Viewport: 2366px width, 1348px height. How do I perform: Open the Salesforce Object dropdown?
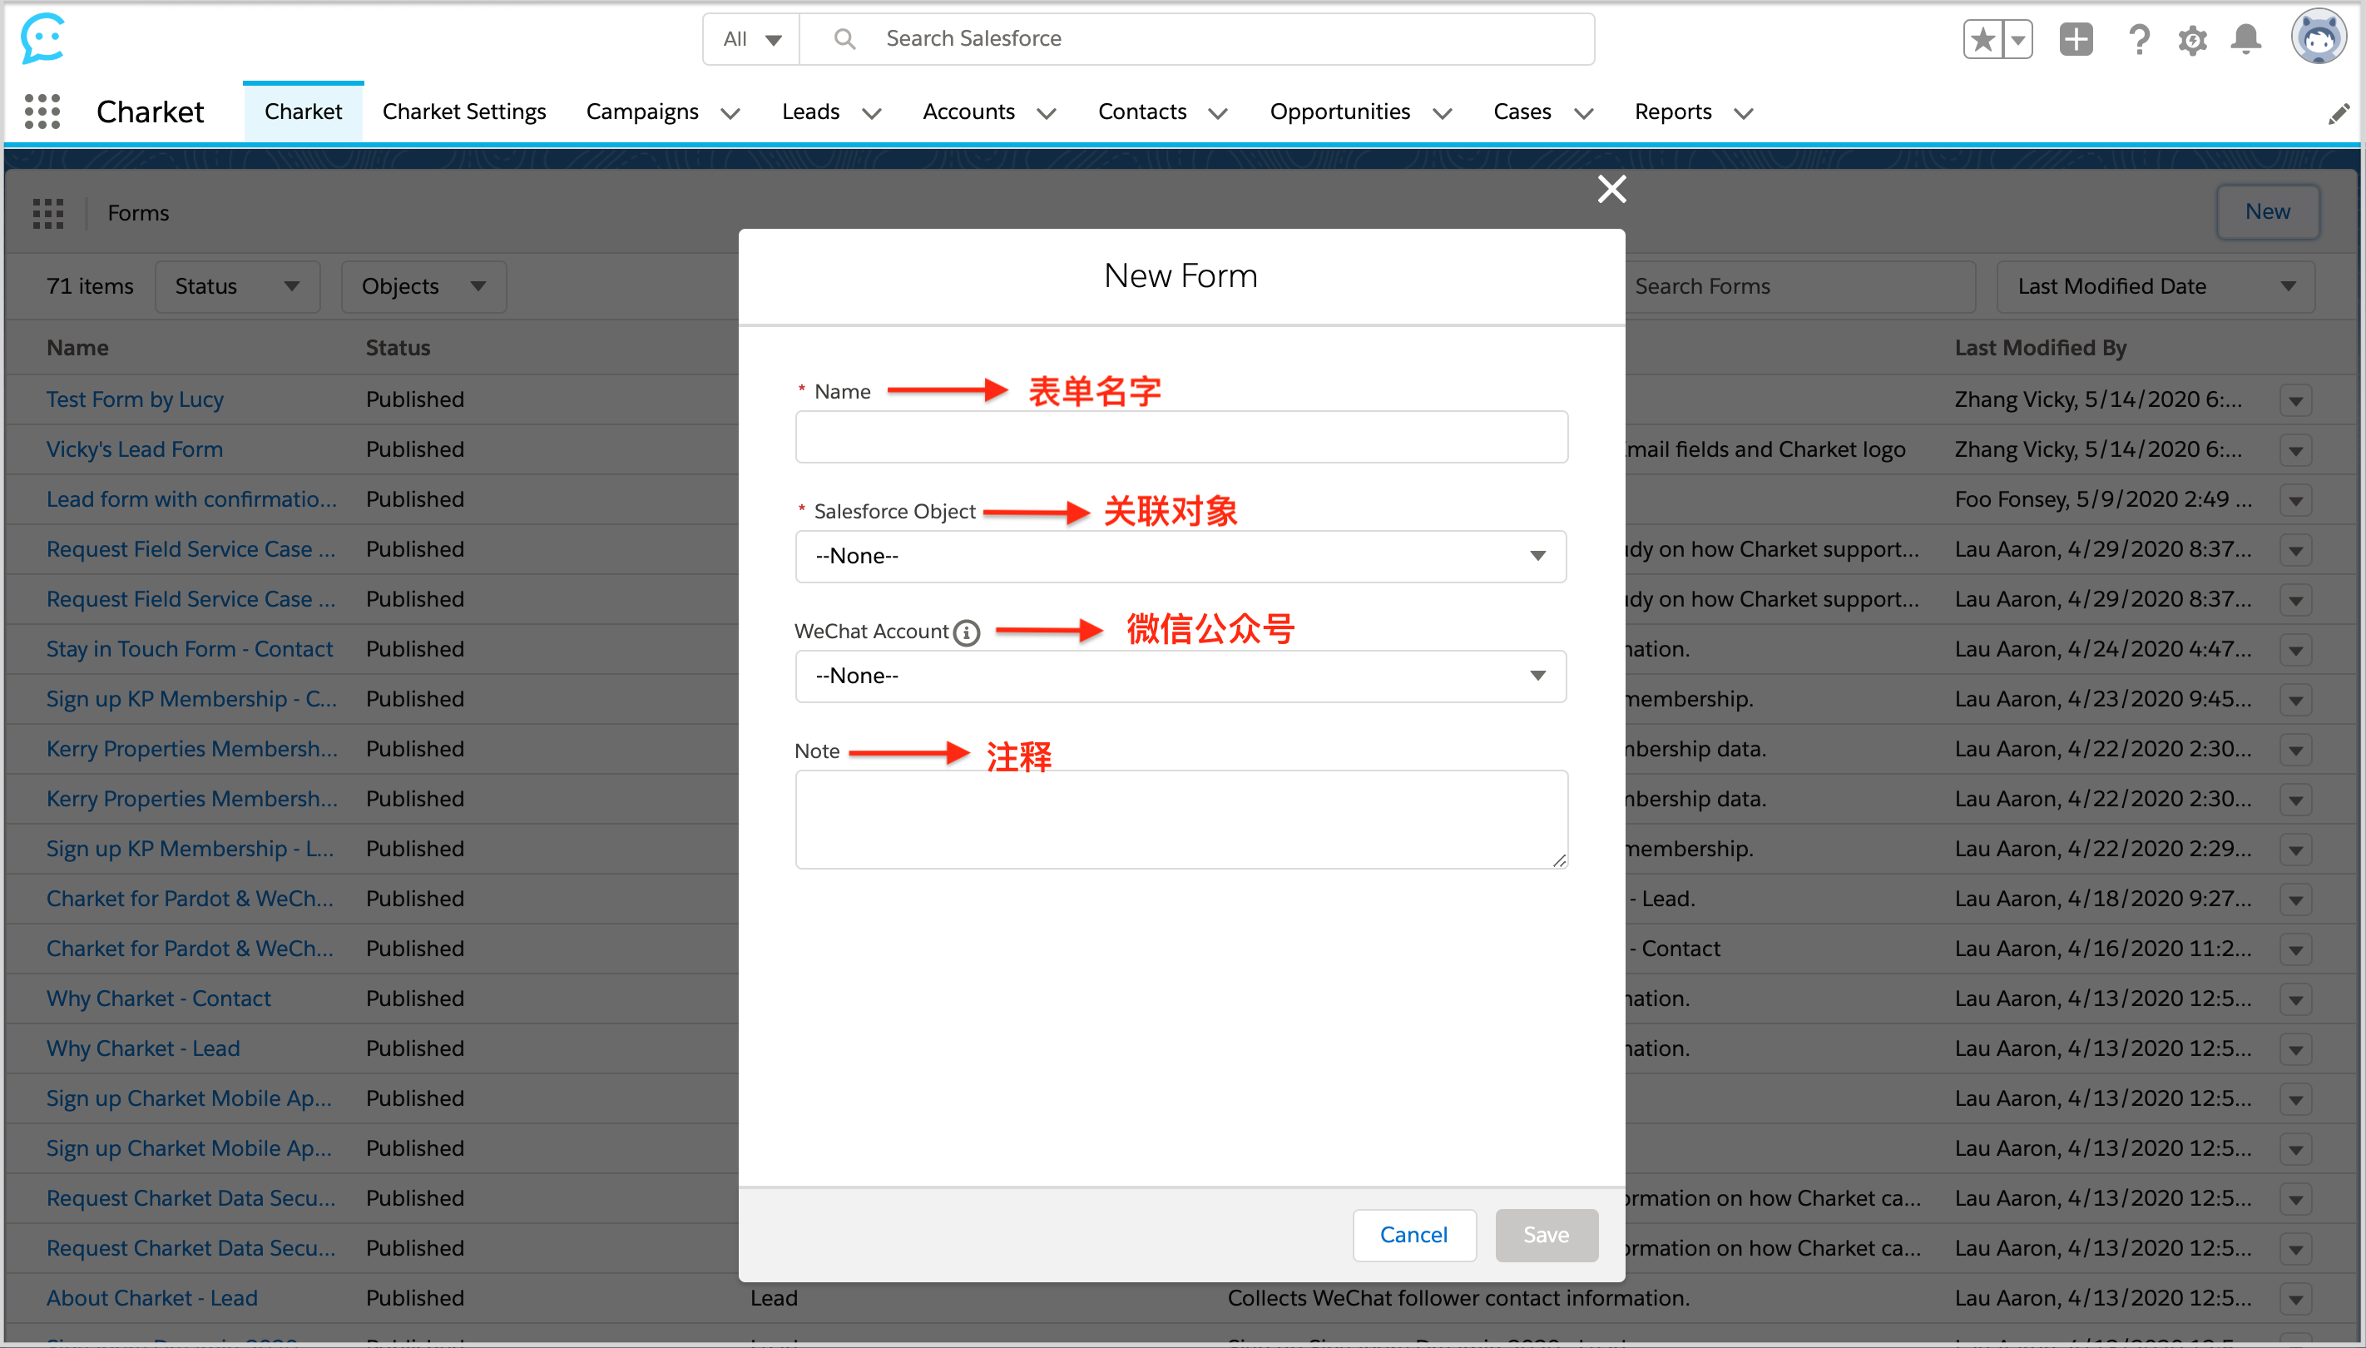tap(1181, 557)
